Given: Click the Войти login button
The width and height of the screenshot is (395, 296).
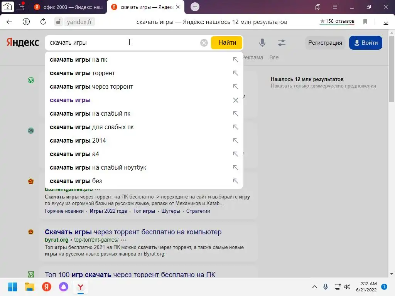Looking at the screenshot, I should pos(366,43).
